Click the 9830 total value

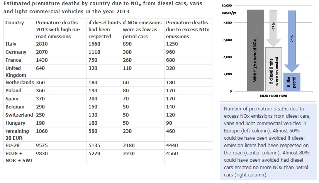(42, 154)
